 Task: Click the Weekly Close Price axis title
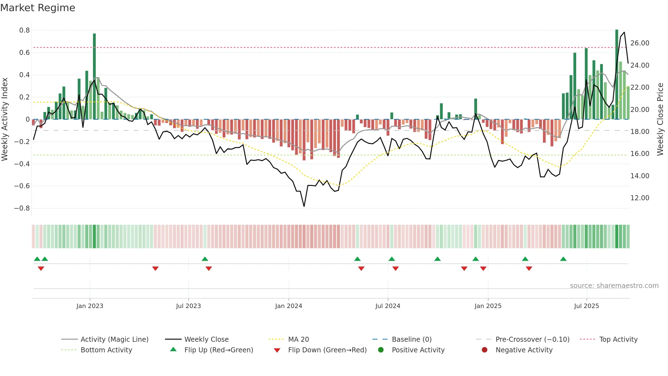point(660,119)
